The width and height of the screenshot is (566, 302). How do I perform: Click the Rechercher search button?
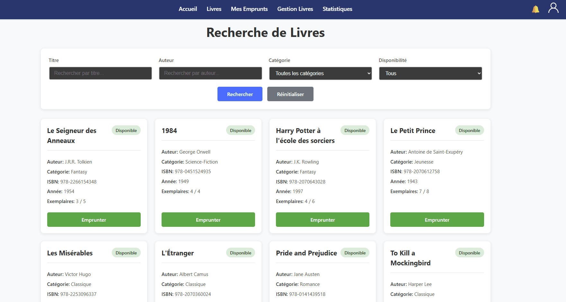240,94
